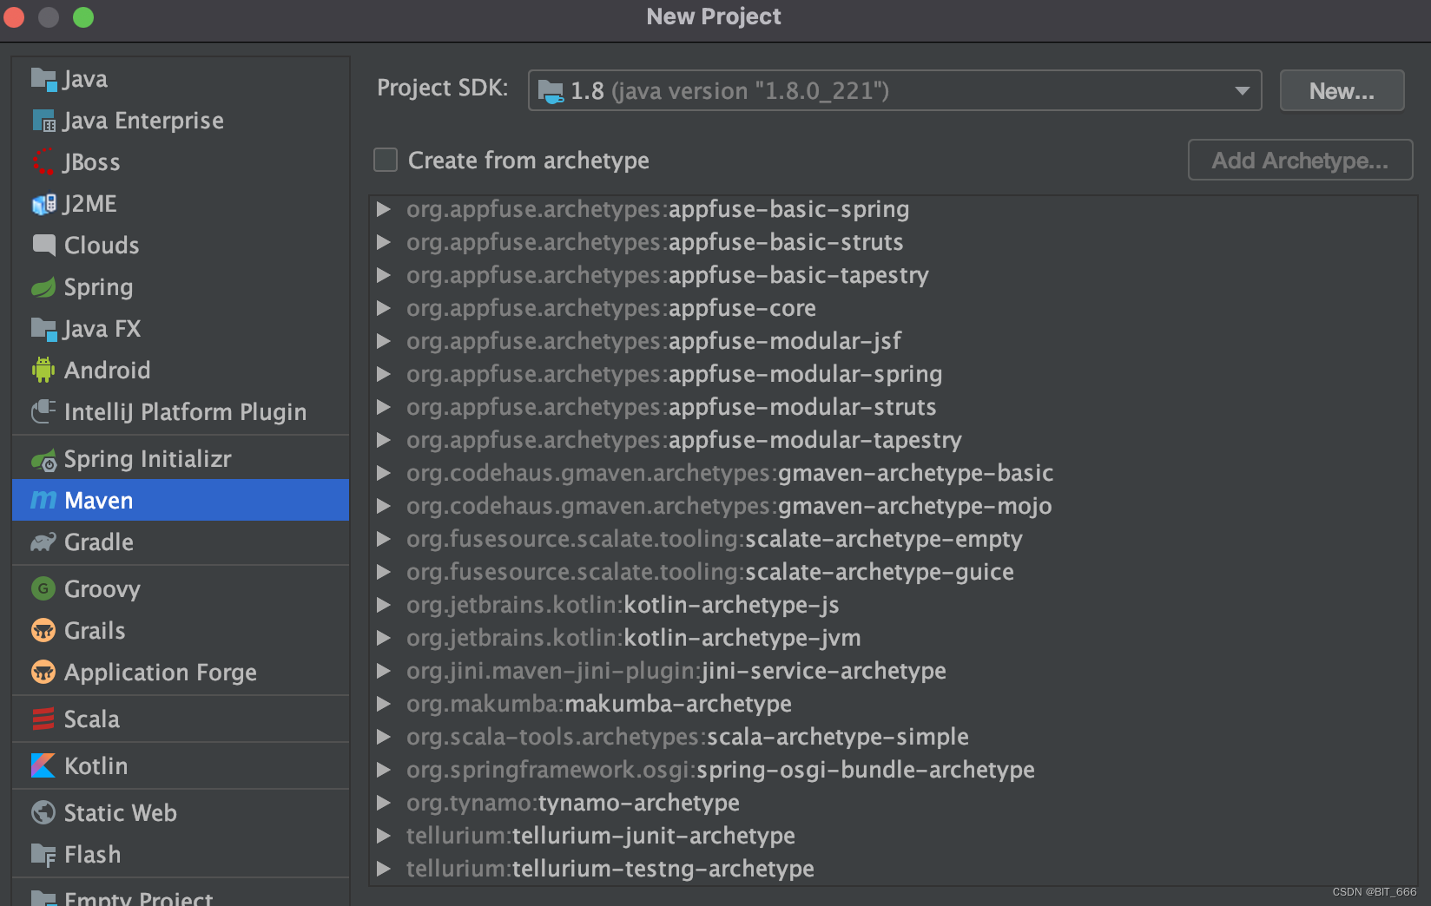Click the Flash folder icon
The height and width of the screenshot is (906, 1431).
(43, 855)
